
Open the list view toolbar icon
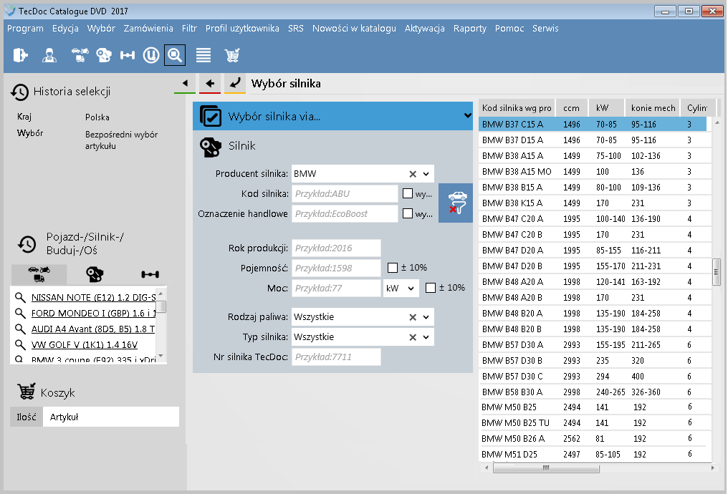(203, 55)
